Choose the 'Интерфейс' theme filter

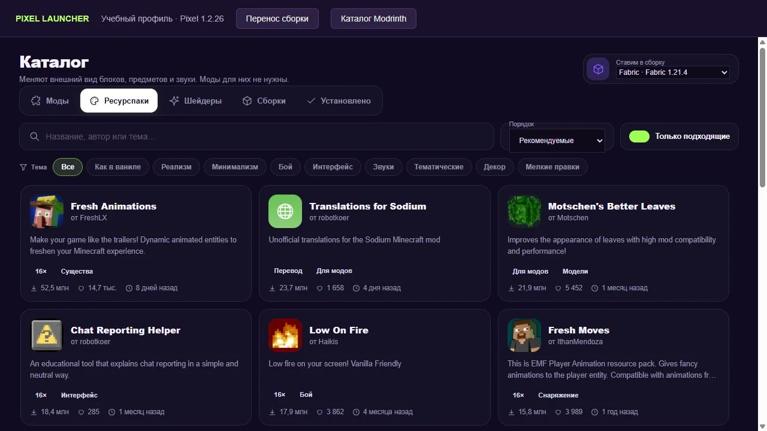[x=333, y=167]
